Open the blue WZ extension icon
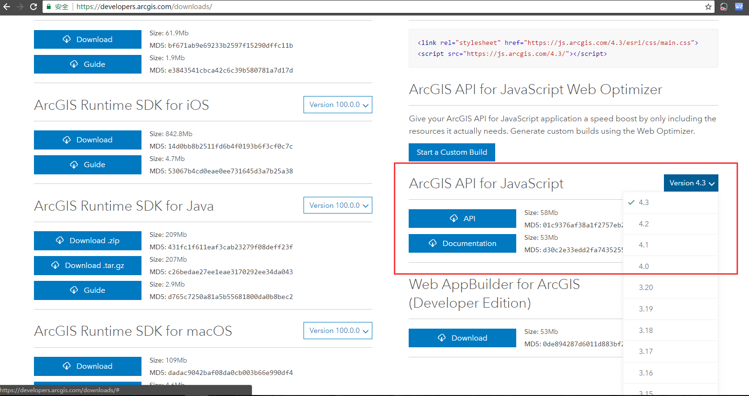This screenshot has width=749, height=396. [x=739, y=7]
